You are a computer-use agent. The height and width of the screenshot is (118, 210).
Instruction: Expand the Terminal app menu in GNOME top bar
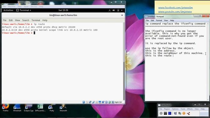click(24, 10)
